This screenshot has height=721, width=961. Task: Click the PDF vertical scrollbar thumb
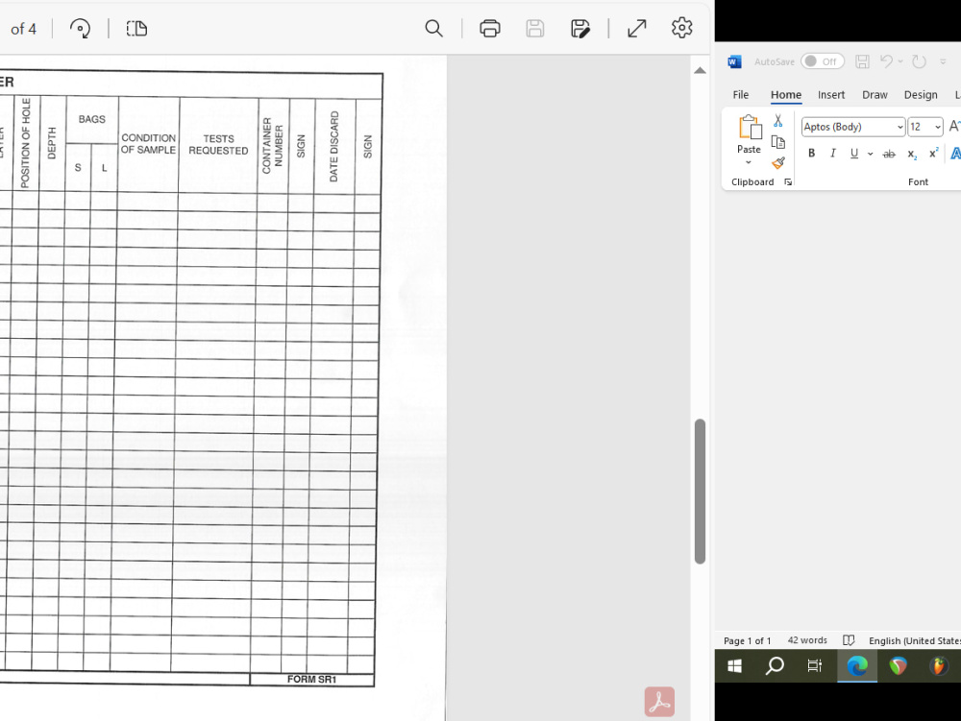(x=700, y=492)
